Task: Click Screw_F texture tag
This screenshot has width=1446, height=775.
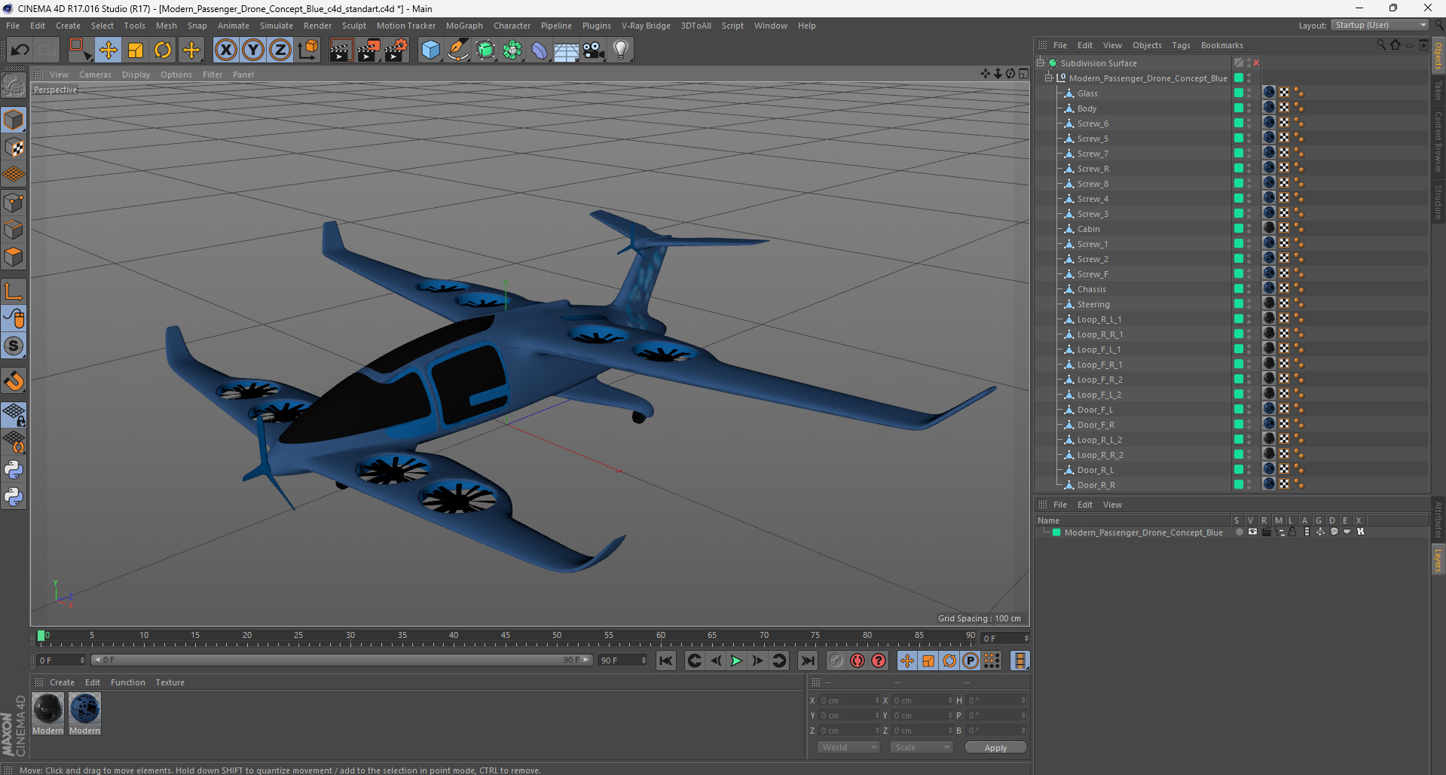Action: [x=1270, y=273]
